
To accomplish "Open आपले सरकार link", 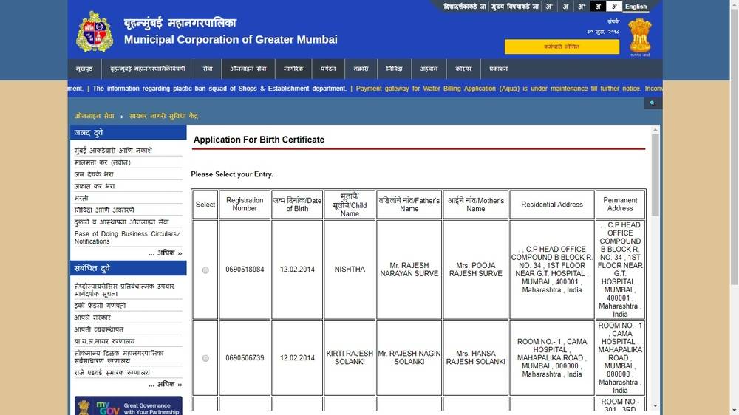I will [92, 318].
